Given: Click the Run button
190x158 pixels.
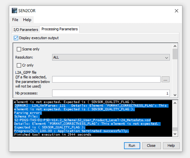Looking at the screenshot, I should pos(132,146).
